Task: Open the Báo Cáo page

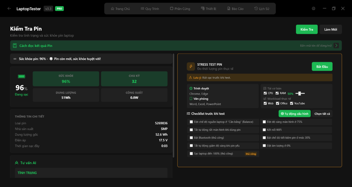Action: (x=235, y=8)
